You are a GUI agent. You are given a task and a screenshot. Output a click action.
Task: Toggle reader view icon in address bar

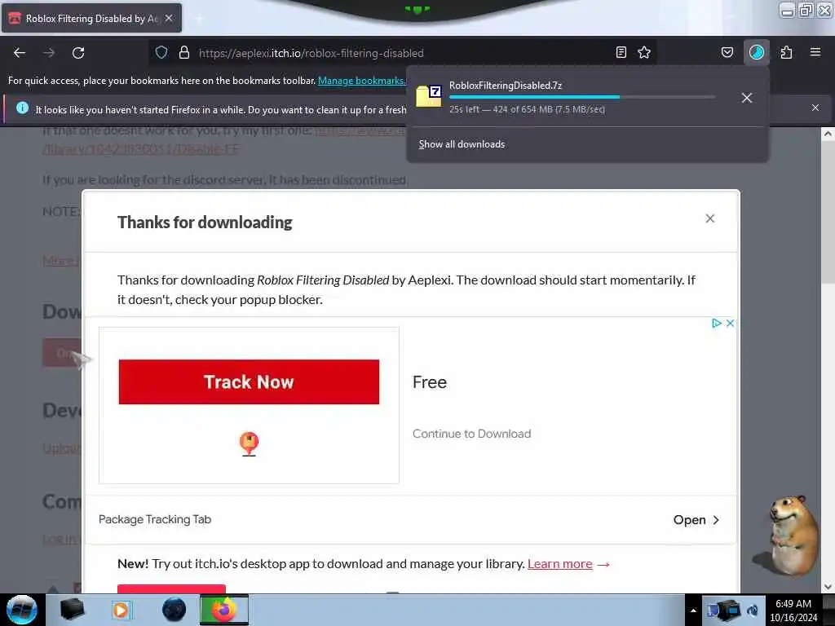(621, 52)
